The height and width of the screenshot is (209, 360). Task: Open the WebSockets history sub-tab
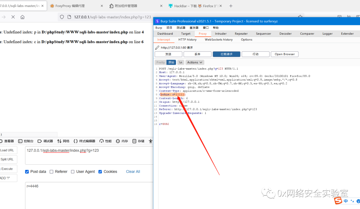[219, 40]
